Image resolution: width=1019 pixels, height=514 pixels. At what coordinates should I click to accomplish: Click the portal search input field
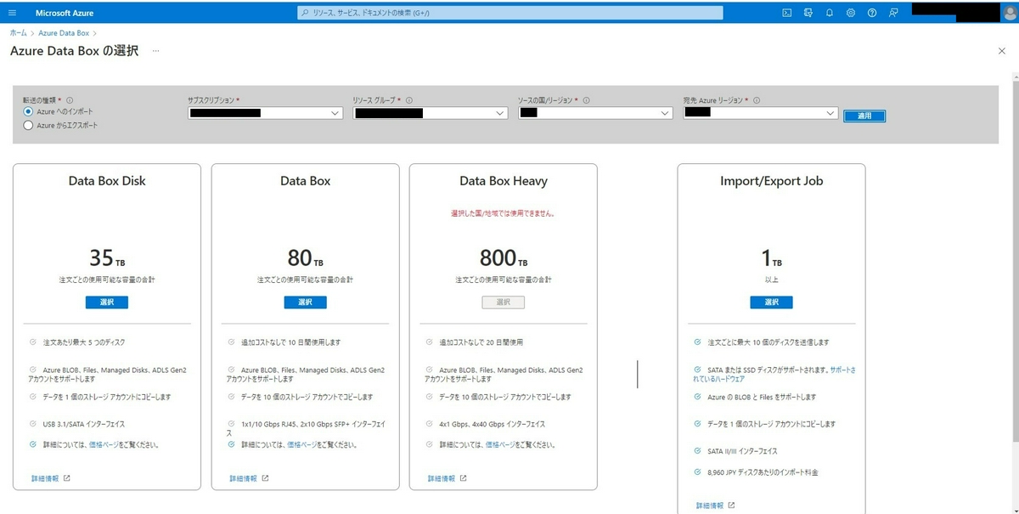(510, 13)
